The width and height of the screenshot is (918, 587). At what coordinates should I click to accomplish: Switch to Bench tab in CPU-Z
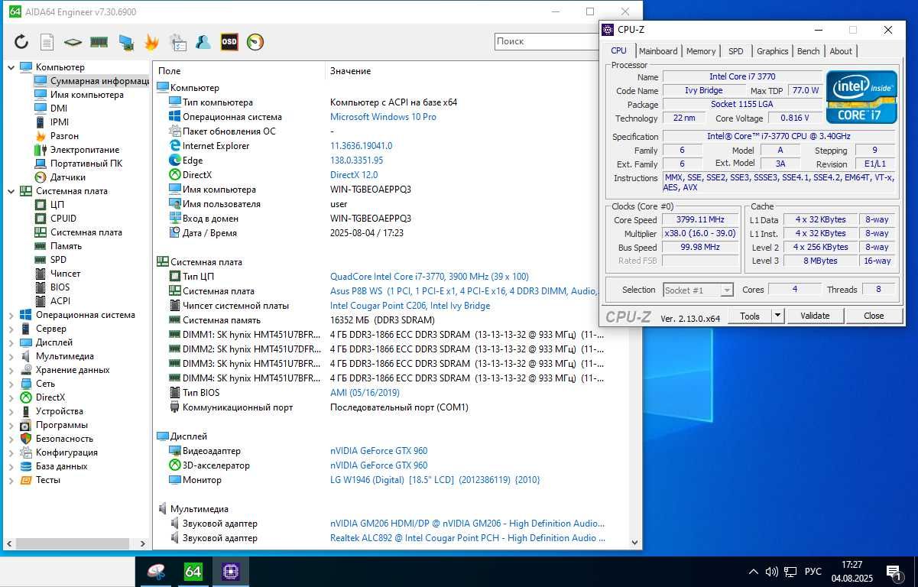[x=808, y=51]
